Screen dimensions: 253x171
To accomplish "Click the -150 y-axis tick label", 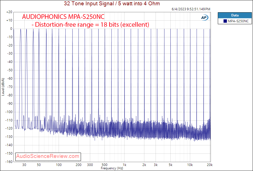I will click(x=9, y=153).
